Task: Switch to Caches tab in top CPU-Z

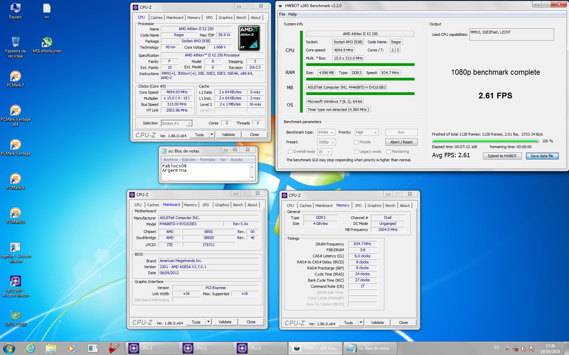Action: pos(156,18)
